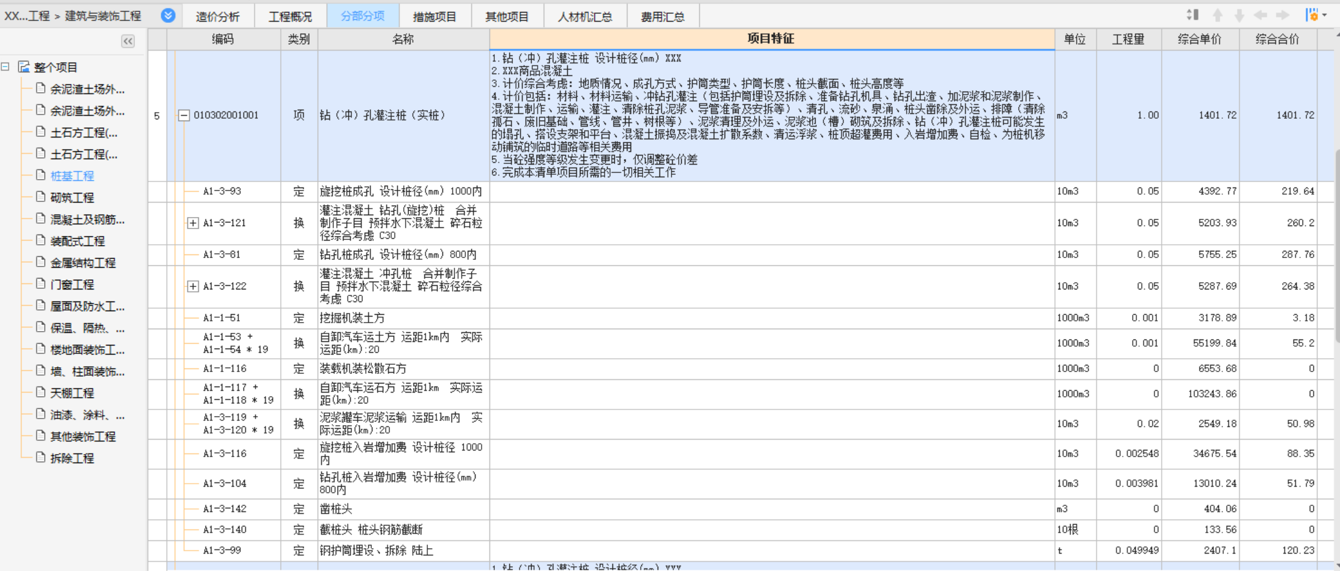
Task: Click the vertical scrollbar of the table
Action: [1336, 247]
